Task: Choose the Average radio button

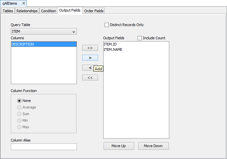Action: pos(19,107)
